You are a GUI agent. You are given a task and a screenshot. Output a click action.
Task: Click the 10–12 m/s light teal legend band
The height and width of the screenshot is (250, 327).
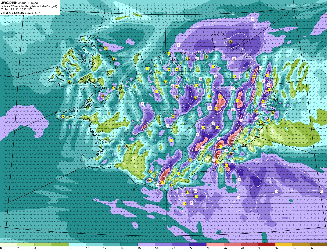95,245
